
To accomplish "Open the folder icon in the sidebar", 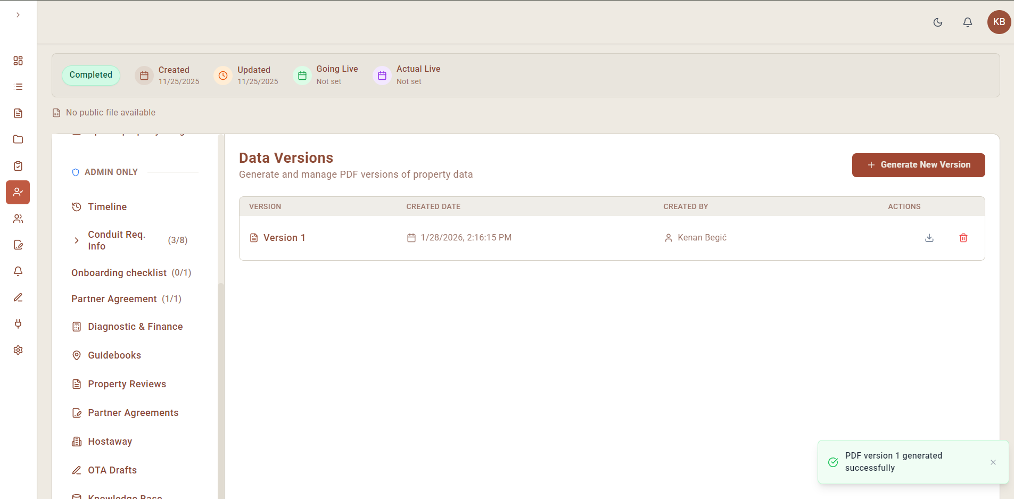I will point(18,139).
